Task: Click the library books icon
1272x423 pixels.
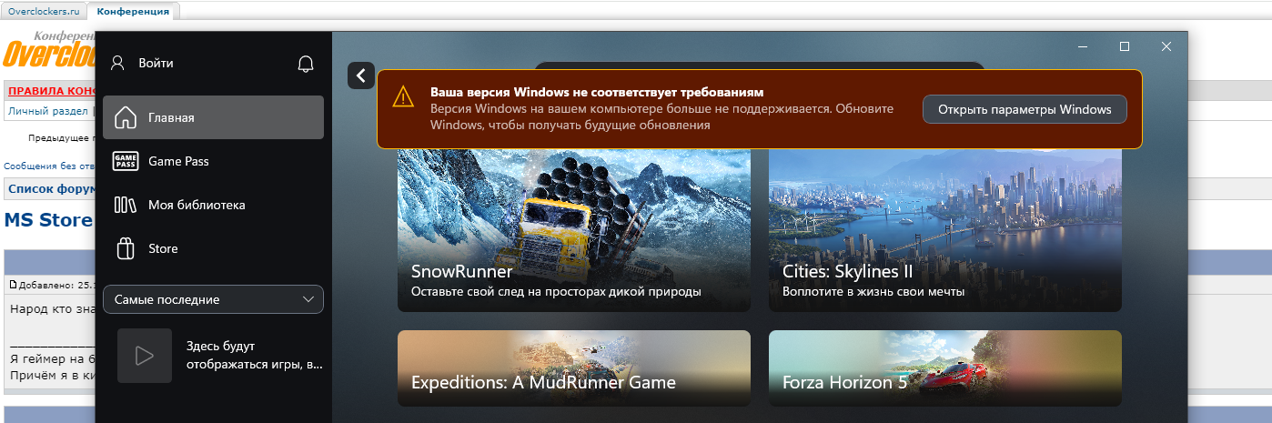Action: tap(126, 205)
